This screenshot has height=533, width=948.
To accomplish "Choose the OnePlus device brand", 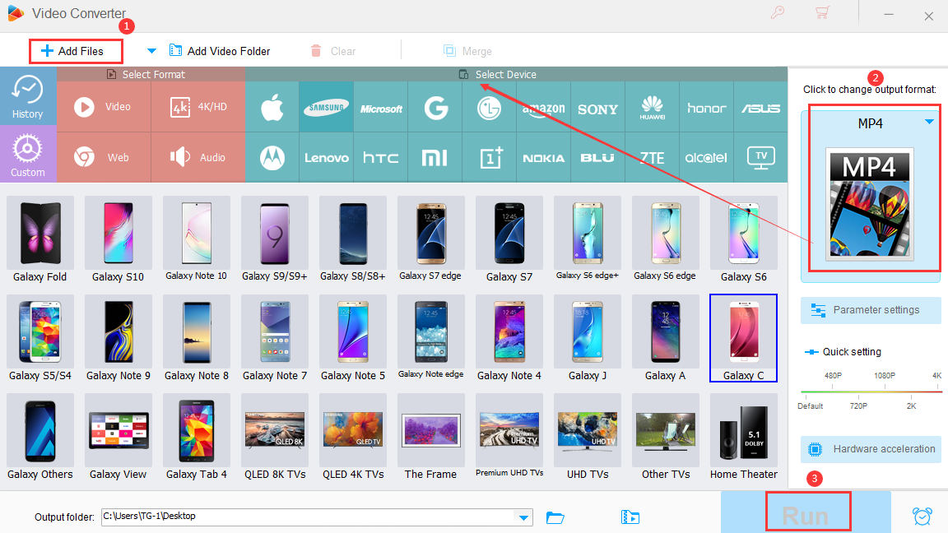I will click(489, 157).
